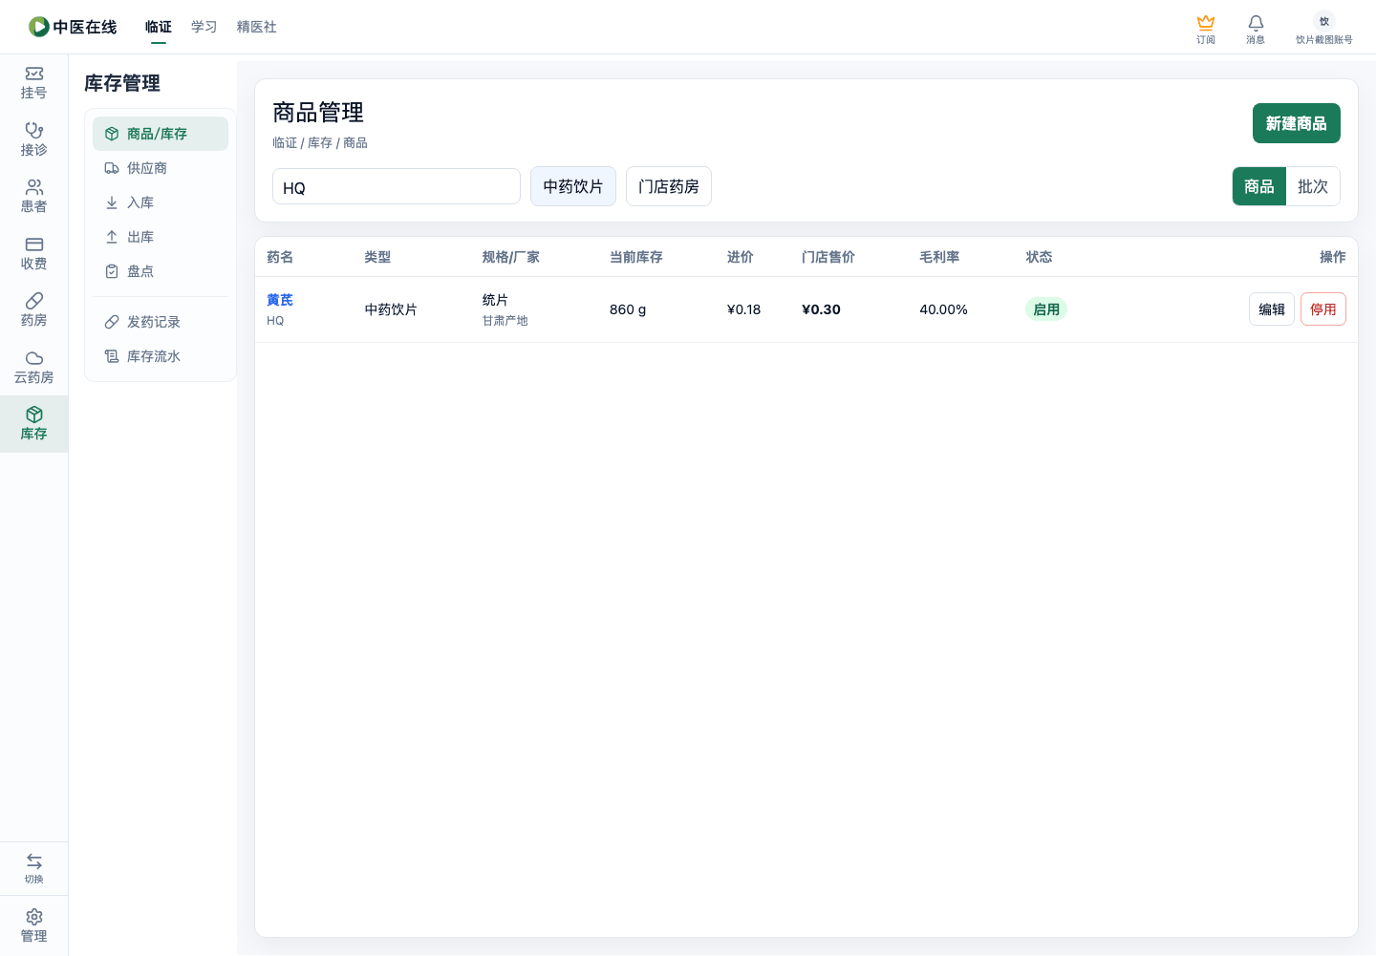Screen dimensions: 1376x956
Task: Click the 药名 column header
Action: click(x=280, y=257)
